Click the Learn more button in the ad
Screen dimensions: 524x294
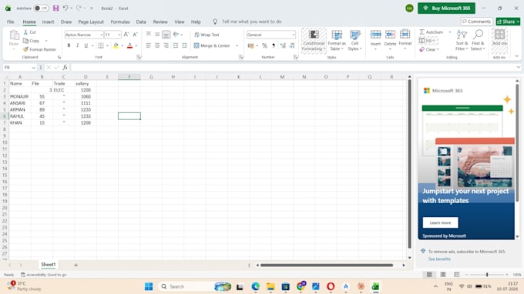pyautogui.click(x=440, y=222)
